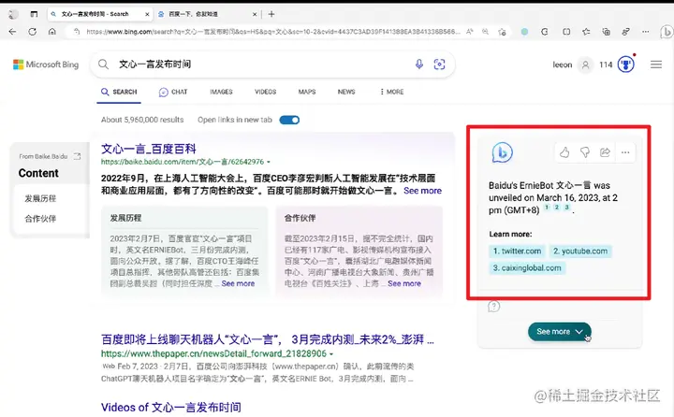Switch to the VIDEOS tab

[265, 92]
